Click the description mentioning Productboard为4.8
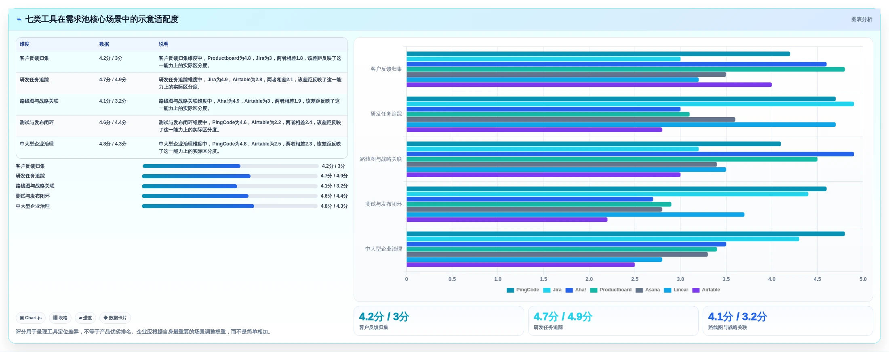The image size is (889, 352). click(x=250, y=62)
